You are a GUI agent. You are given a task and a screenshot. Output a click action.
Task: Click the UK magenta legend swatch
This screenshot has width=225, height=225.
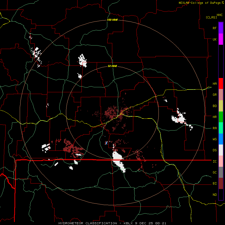221,39
